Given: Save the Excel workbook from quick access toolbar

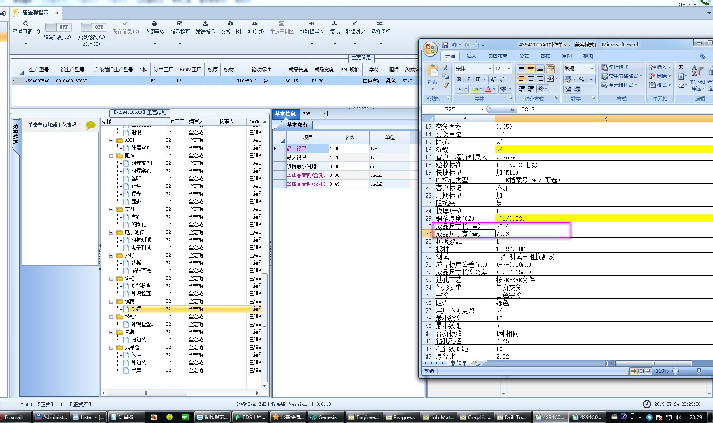Looking at the screenshot, I should click(445, 45).
